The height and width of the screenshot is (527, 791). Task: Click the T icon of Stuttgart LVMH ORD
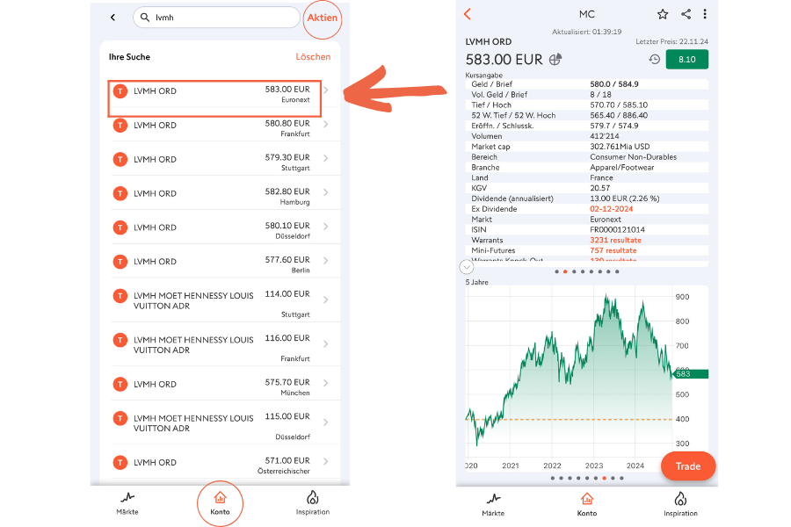[120, 159]
